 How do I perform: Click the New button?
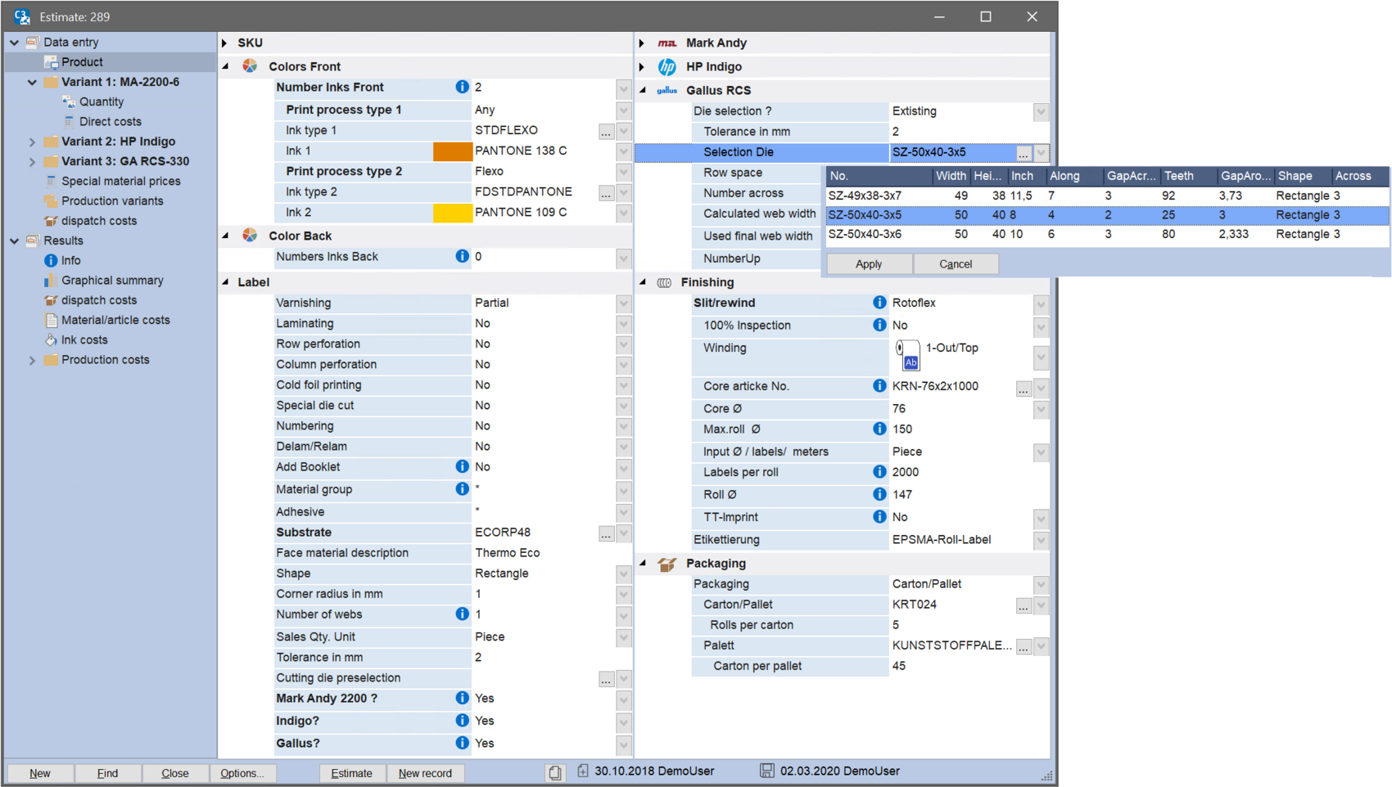[40, 772]
